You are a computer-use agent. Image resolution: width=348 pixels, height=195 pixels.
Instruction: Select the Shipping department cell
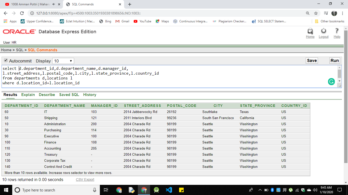tap(51, 118)
